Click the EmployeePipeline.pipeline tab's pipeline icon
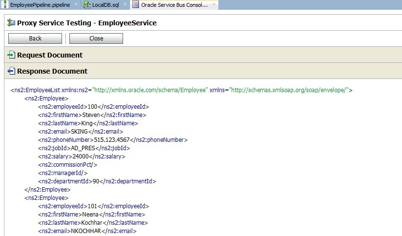Viewport: 402px width, 236px height. (5, 5)
